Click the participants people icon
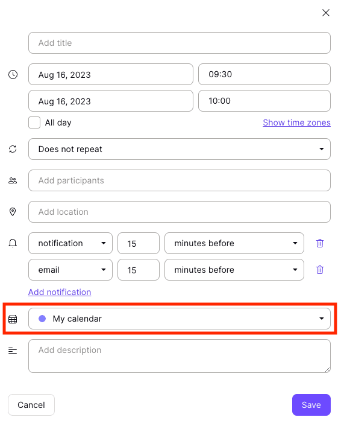 point(13,180)
